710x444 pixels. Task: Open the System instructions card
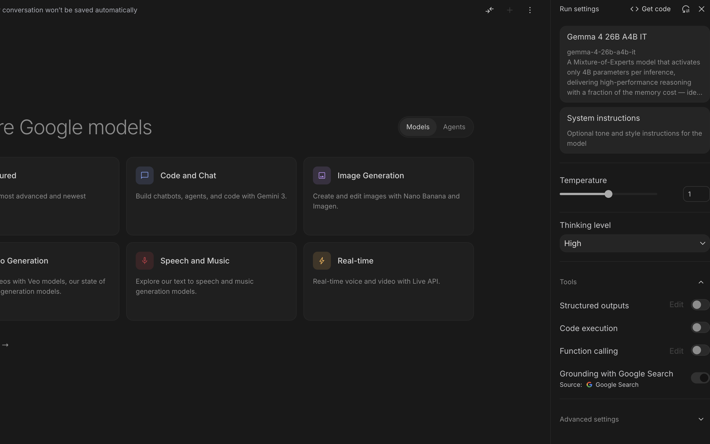pyautogui.click(x=635, y=130)
